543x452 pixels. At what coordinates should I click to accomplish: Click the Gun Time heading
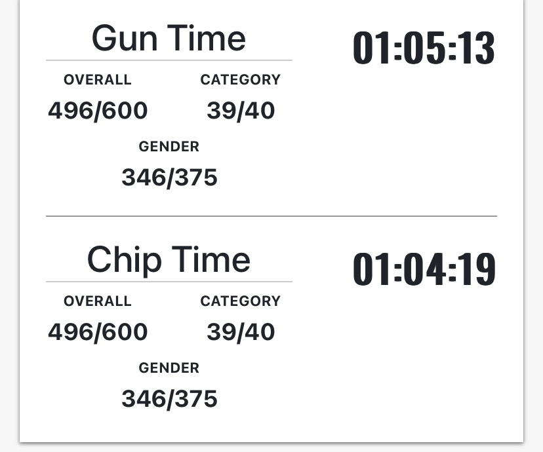(169, 38)
